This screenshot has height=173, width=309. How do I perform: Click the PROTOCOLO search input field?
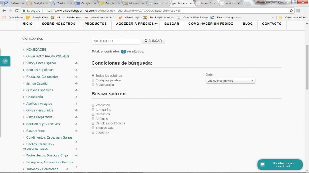[116, 41]
